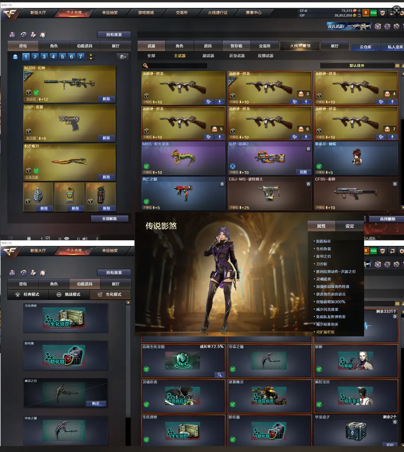Click the mouse settings icon in lower window
404x452 pixels.
point(43,273)
